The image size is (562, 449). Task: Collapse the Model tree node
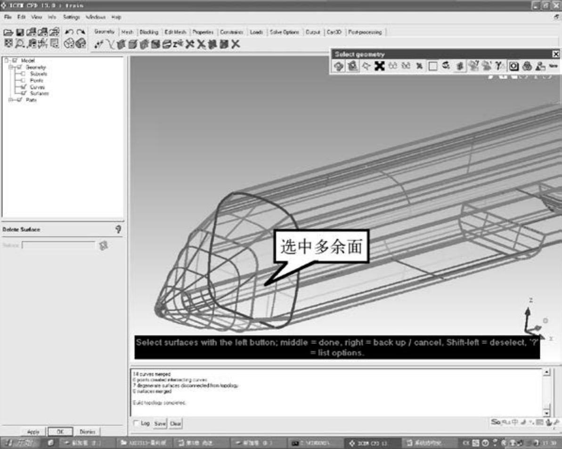pos(6,61)
